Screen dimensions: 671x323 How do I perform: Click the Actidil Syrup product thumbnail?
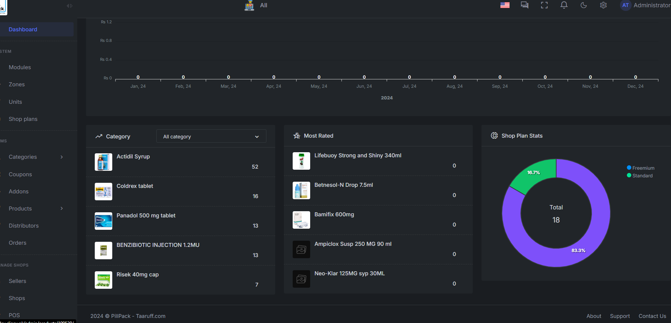(x=104, y=162)
